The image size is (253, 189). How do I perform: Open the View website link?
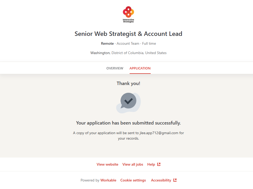coord(107,164)
